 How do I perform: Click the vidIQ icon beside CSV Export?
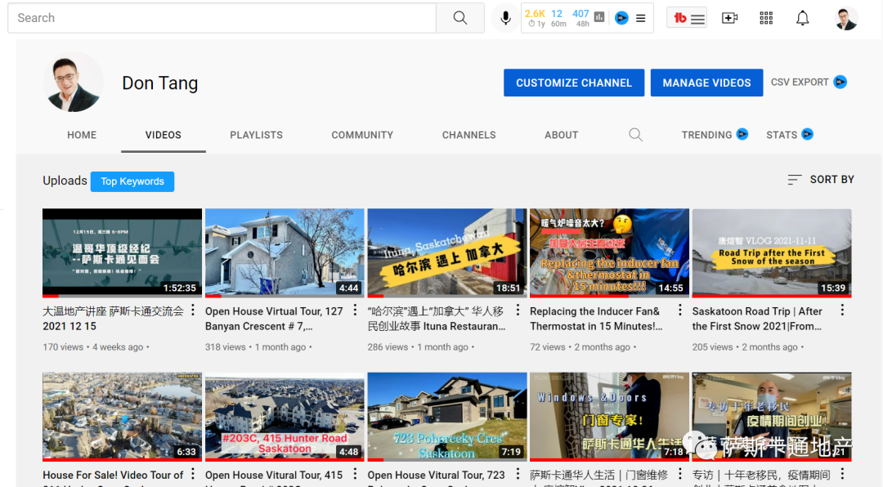(840, 83)
